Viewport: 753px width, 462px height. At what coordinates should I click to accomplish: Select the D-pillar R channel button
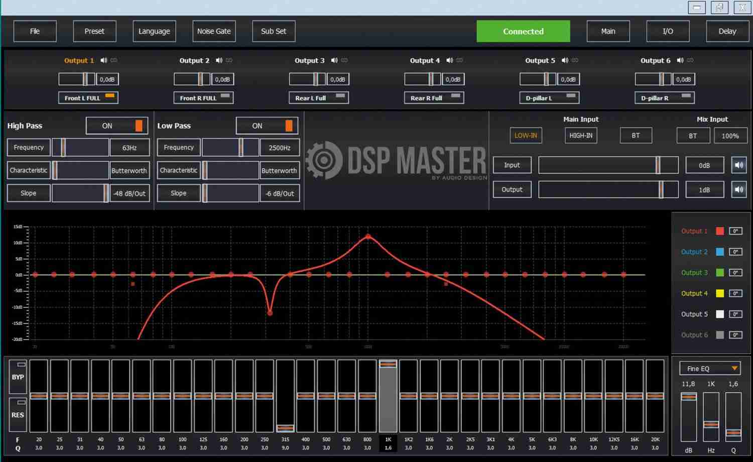pyautogui.click(x=665, y=98)
